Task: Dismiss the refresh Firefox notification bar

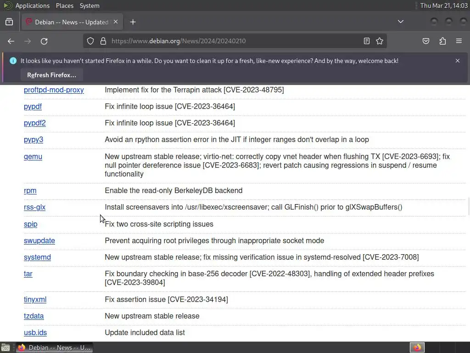Action: pos(458,61)
